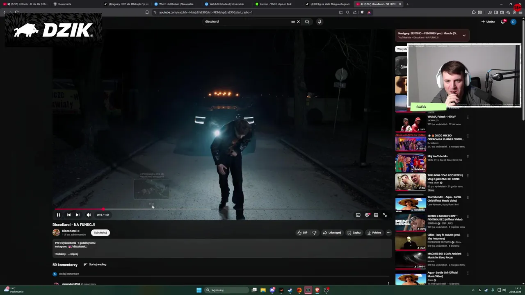Open options for YouTube Mix – Aqua Barbie Girl
The image size is (525, 295).
pos(468,197)
